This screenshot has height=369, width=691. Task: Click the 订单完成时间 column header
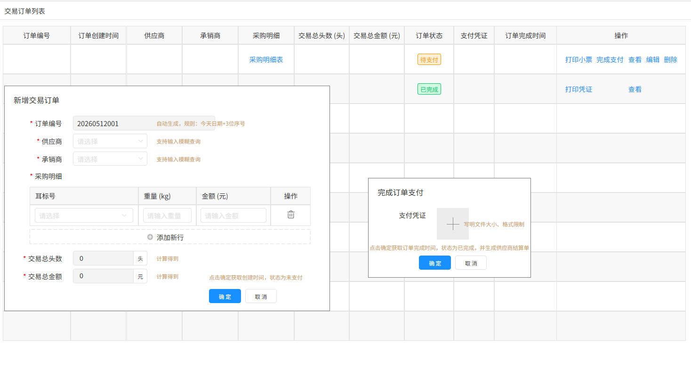pos(525,35)
